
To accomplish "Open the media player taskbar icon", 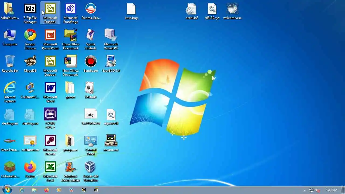I will (59, 190).
